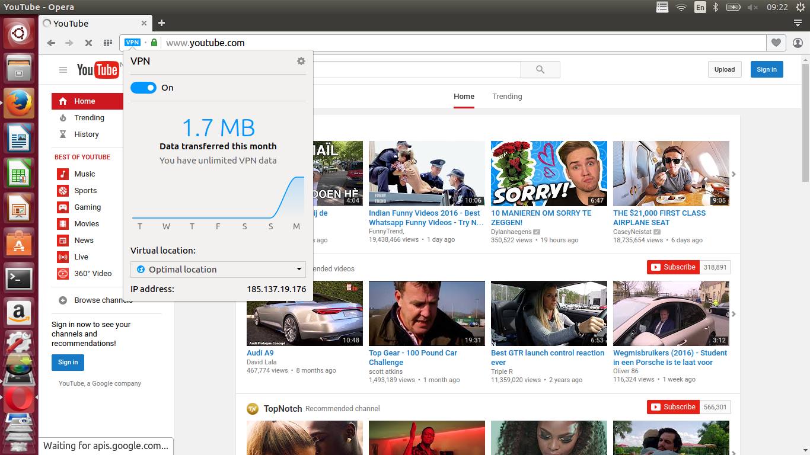This screenshot has height=455, width=810.
Task: Show next videos in the top row
Action: pos(734,174)
